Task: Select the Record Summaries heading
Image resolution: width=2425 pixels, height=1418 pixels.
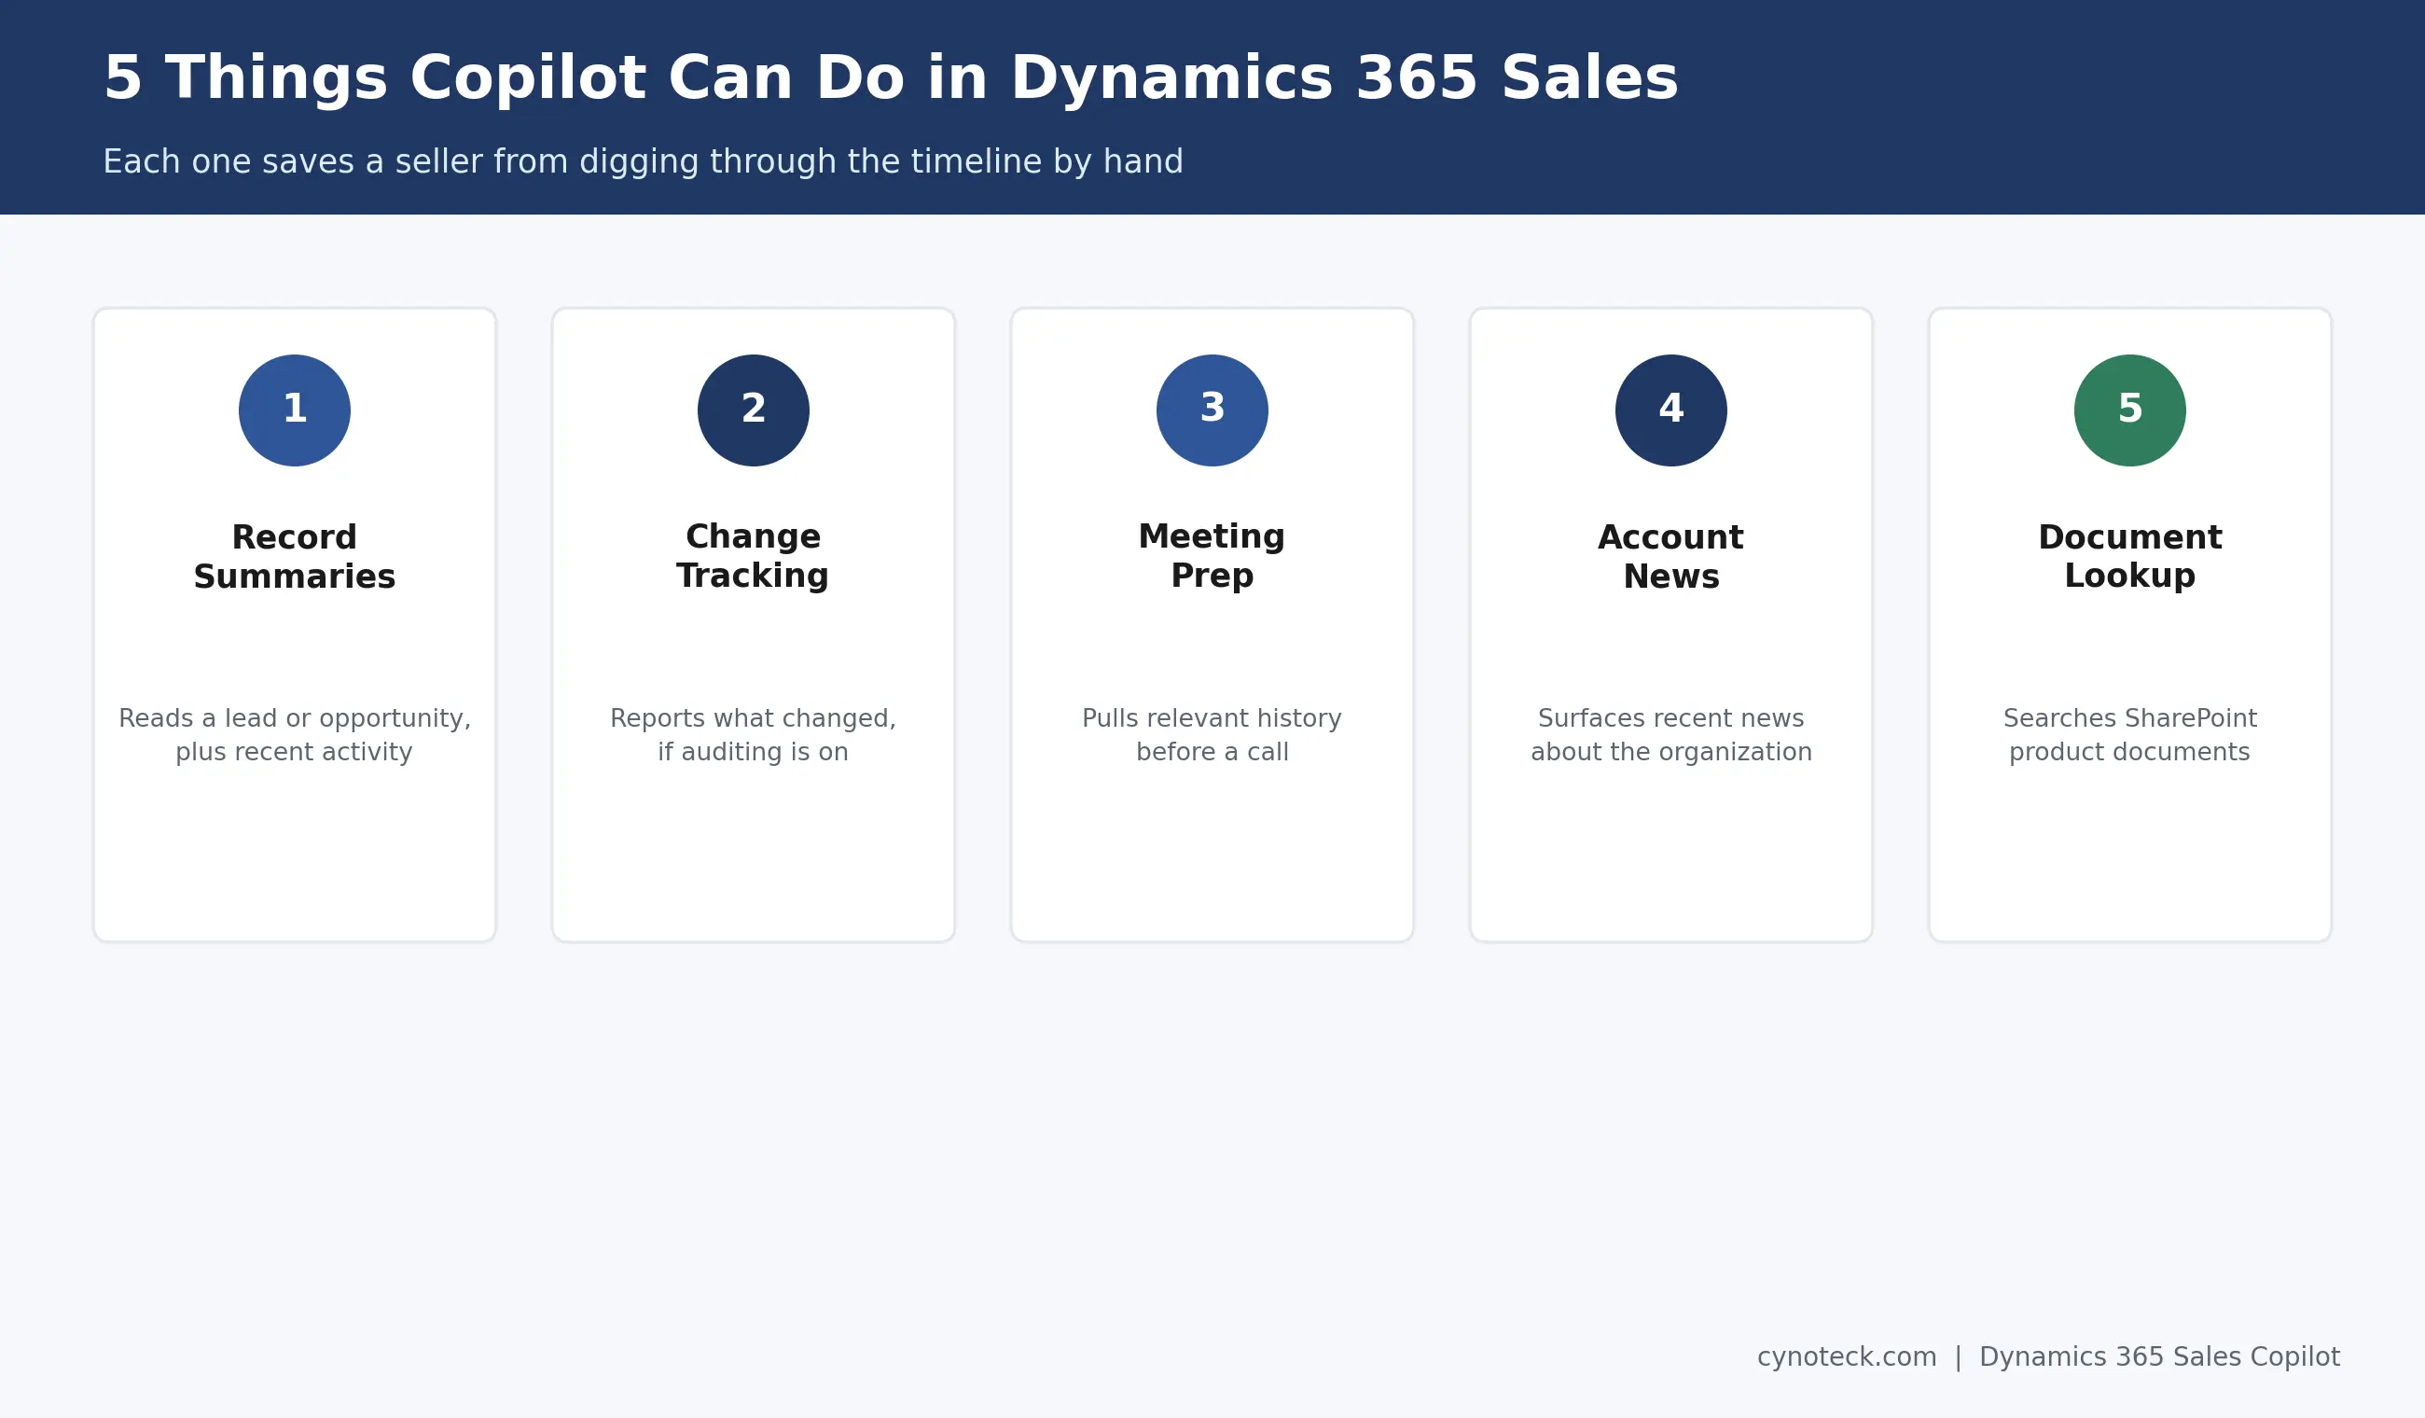Action: click(295, 556)
